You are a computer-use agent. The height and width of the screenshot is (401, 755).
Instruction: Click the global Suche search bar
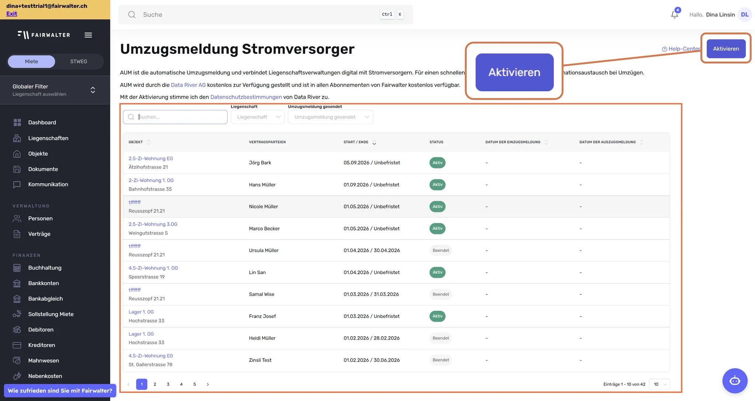265,15
